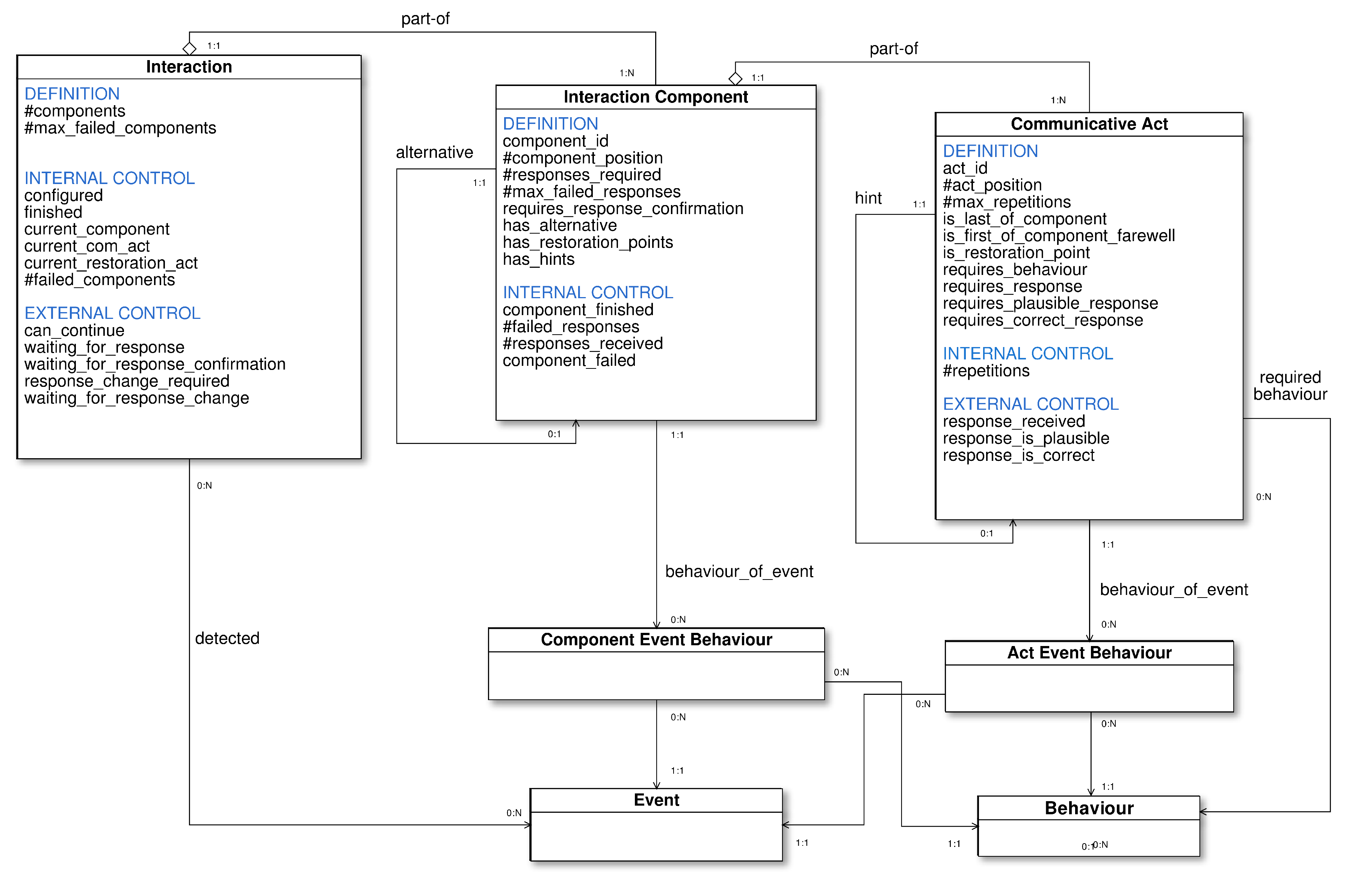Click the EXTERNAL CONTROL heading in Interaction
Image resolution: width=1346 pixels, height=886 pixels.
coord(112,312)
